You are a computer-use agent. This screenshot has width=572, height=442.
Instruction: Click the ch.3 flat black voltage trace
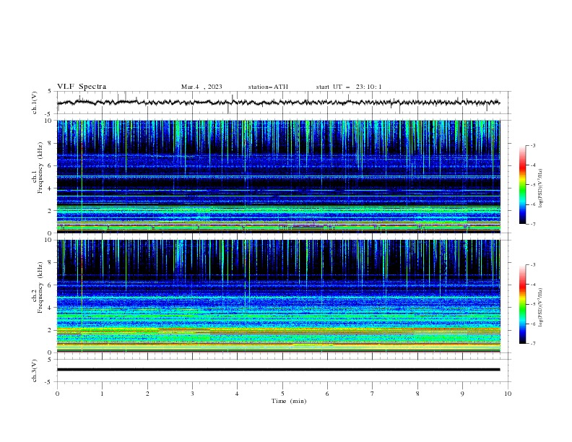(x=278, y=370)
